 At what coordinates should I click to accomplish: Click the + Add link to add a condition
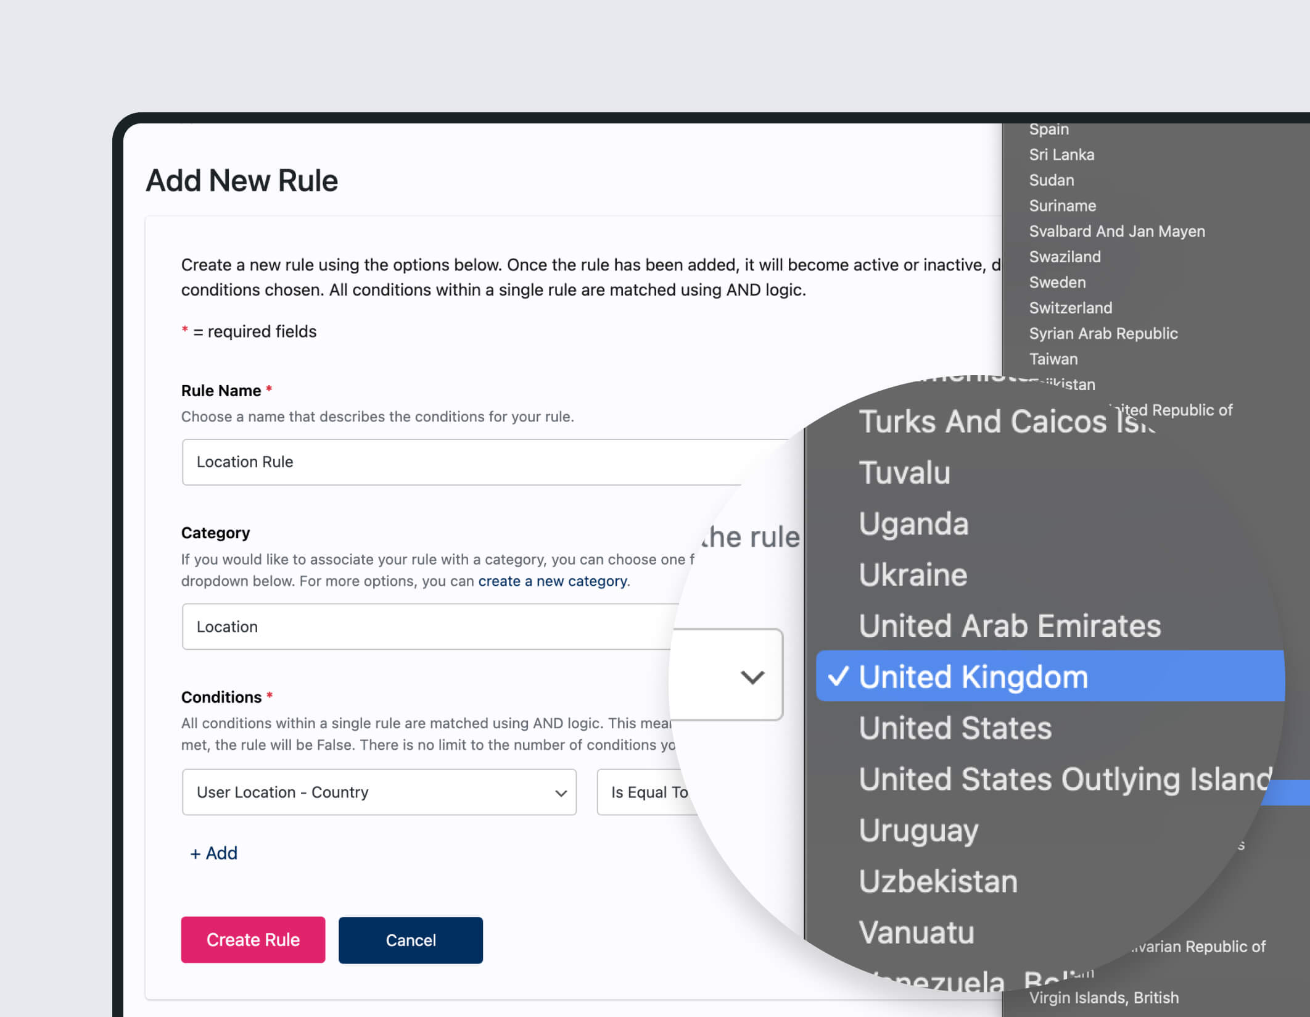click(x=214, y=853)
